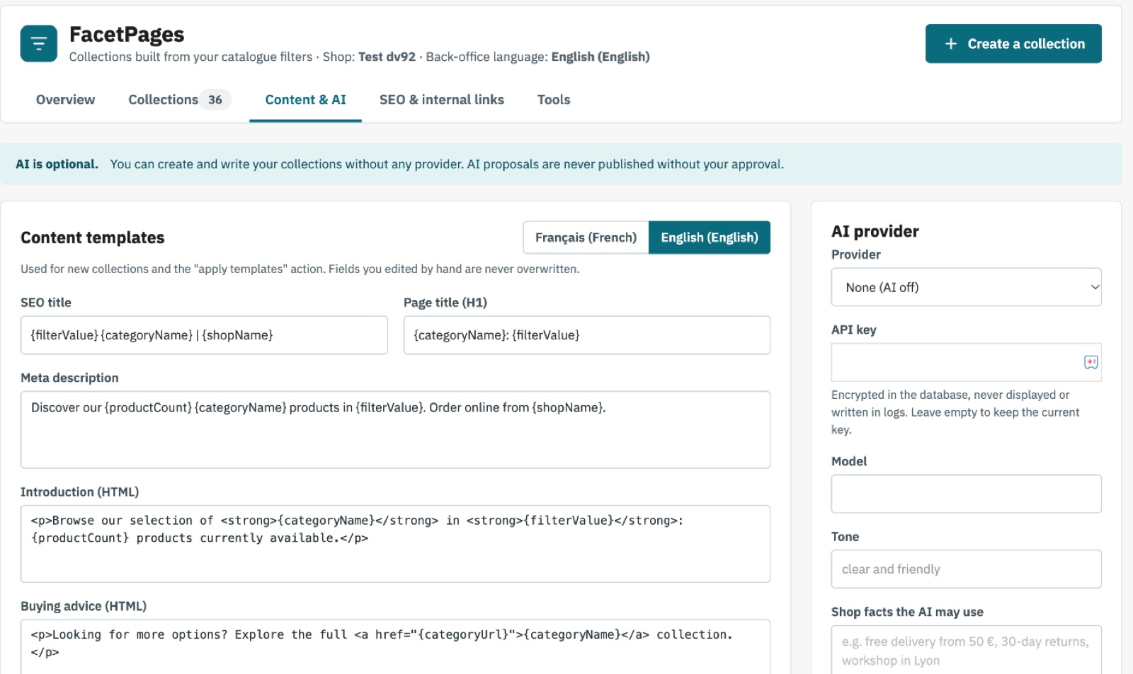Click into the Meta description textarea
The width and height of the screenshot is (1133, 674).
(x=395, y=430)
